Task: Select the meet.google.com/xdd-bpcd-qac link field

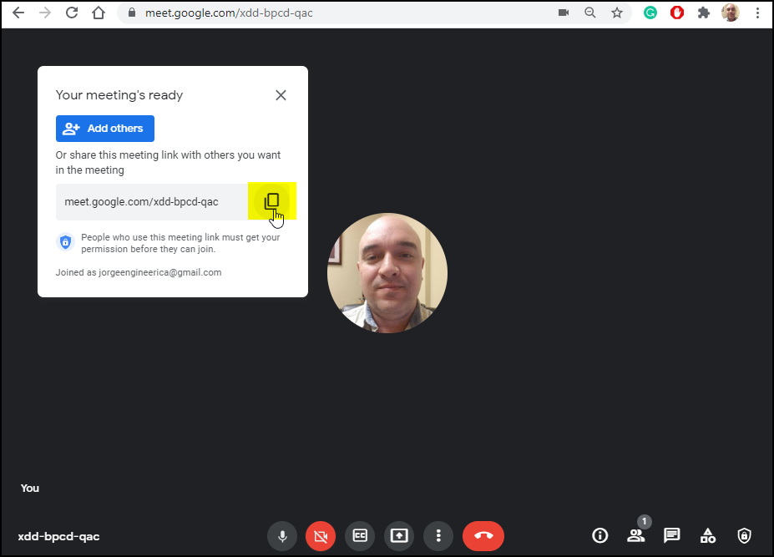Action: pyautogui.click(x=151, y=202)
